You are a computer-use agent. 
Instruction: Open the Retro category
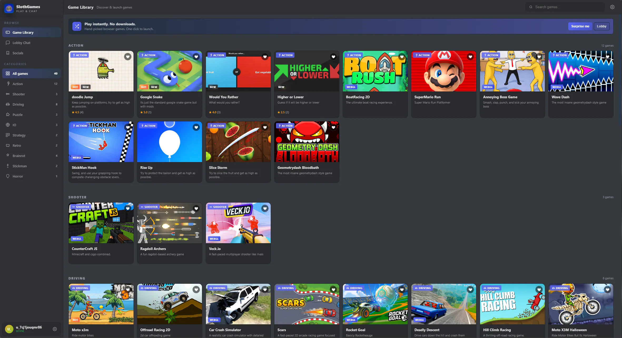[x=32, y=145]
